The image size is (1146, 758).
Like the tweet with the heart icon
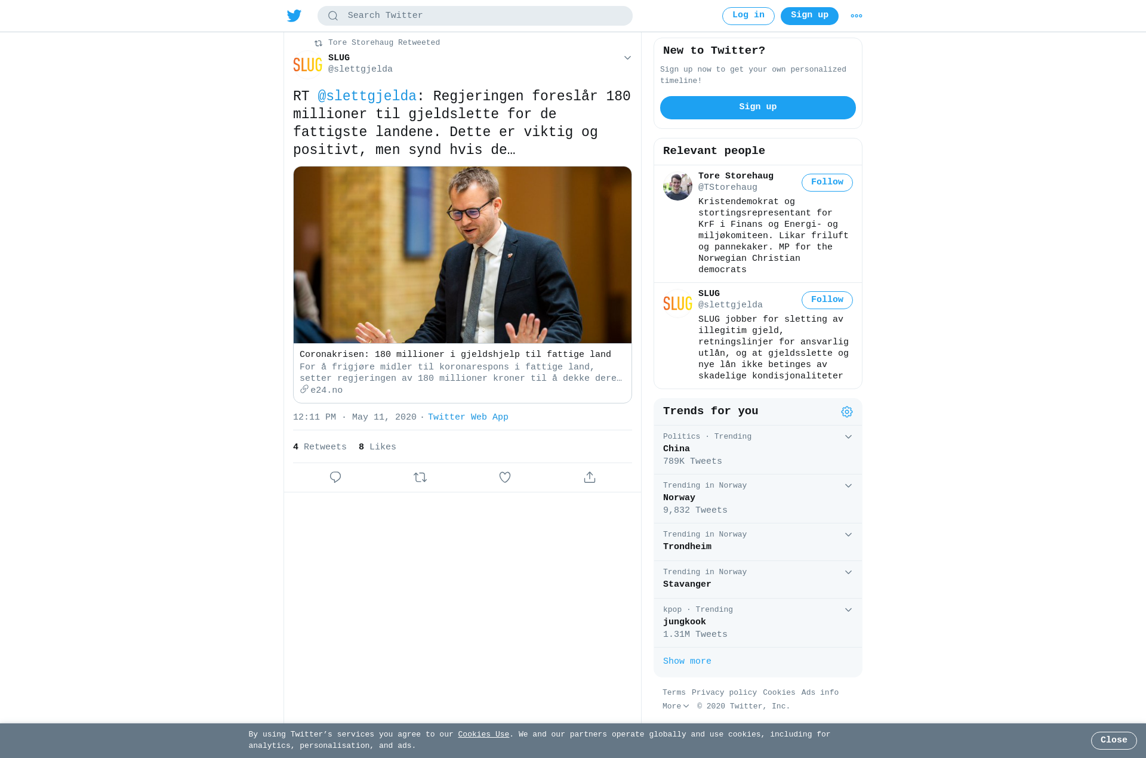[x=505, y=477]
